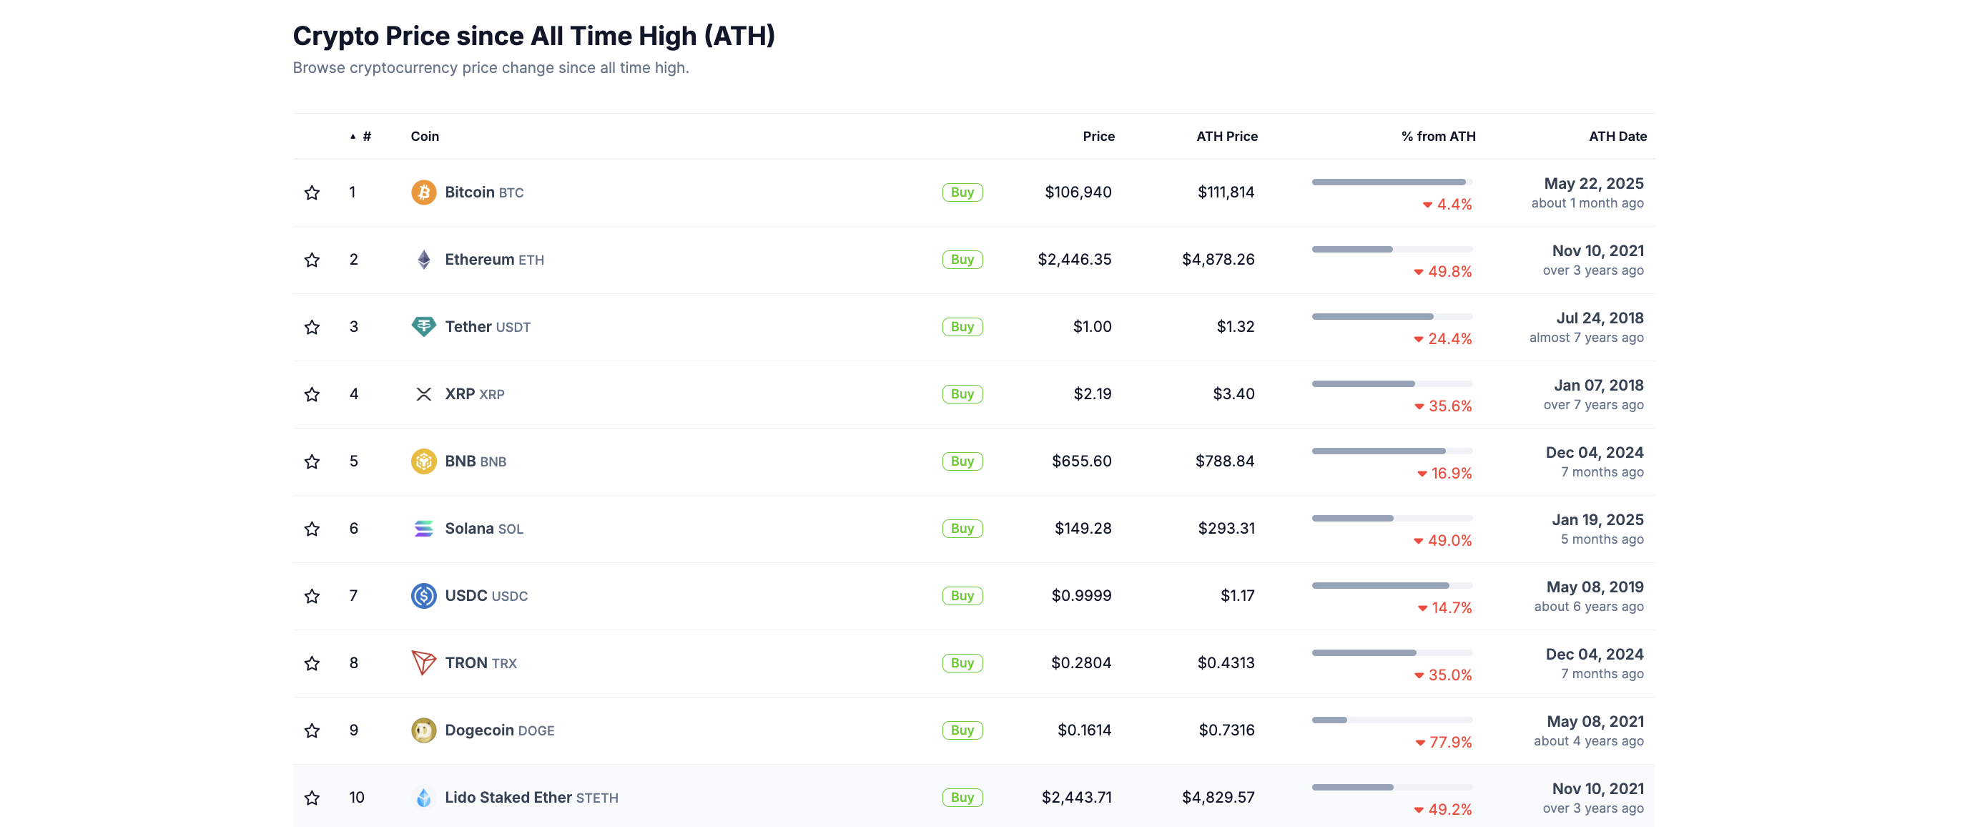The height and width of the screenshot is (827, 1965).
Task: Click the Price column header
Action: click(1098, 137)
